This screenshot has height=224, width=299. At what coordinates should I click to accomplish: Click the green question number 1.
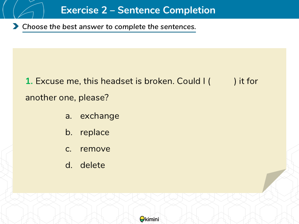click(x=29, y=81)
